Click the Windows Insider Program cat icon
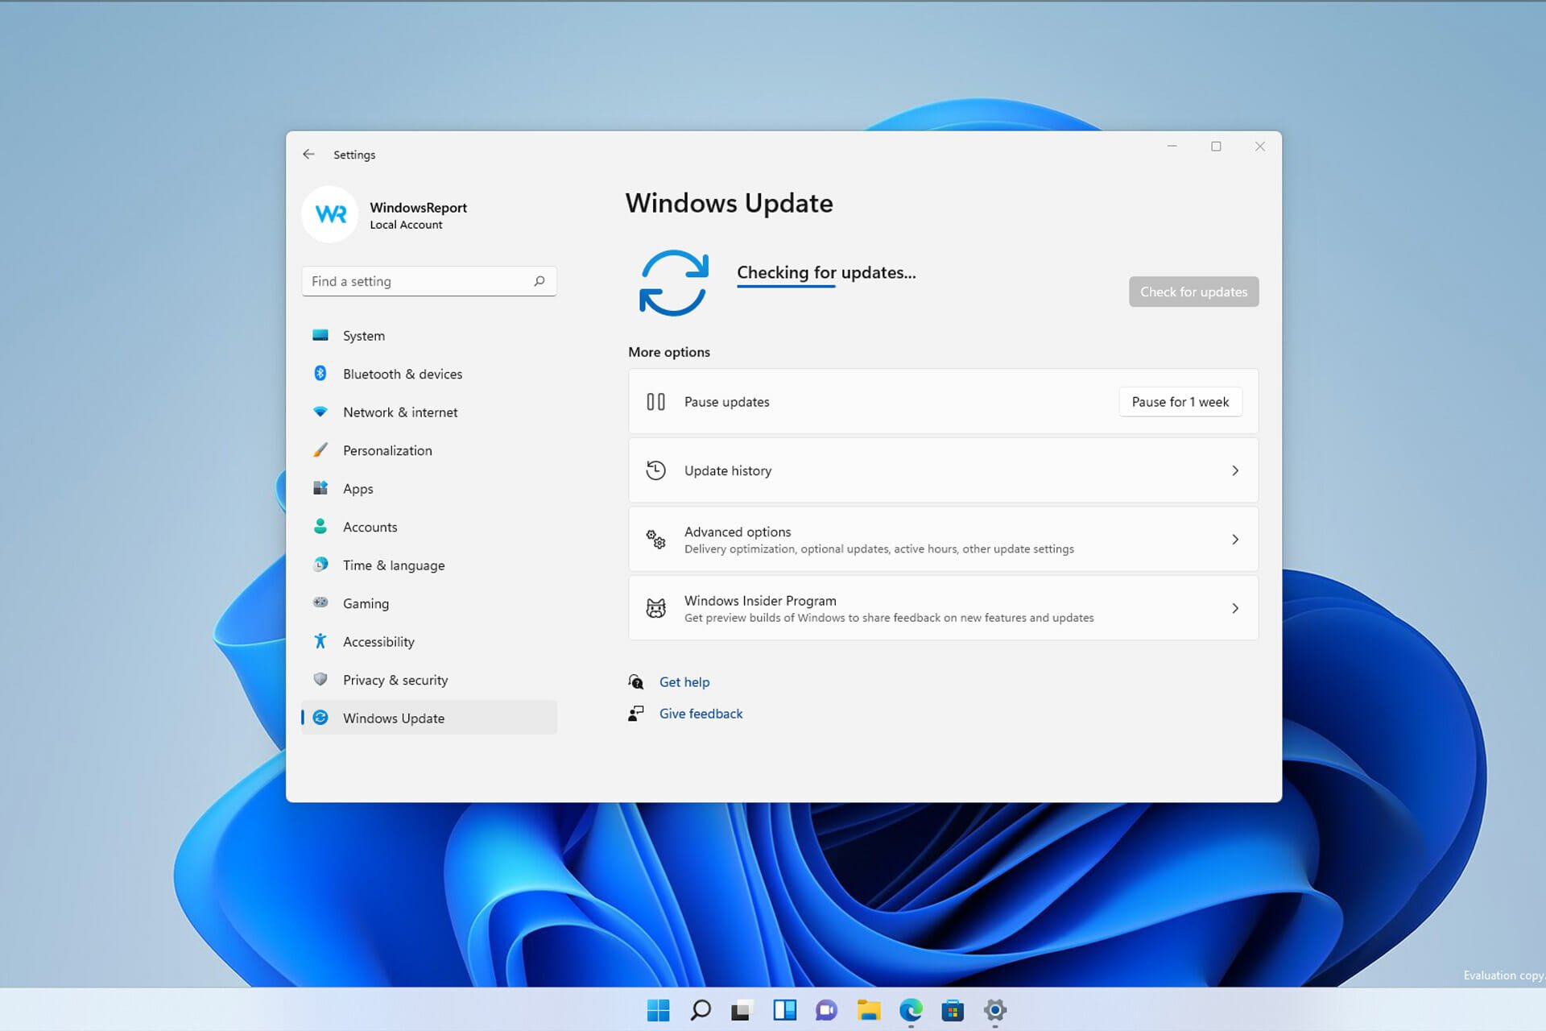The width and height of the screenshot is (1546, 1031). click(656, 608)
